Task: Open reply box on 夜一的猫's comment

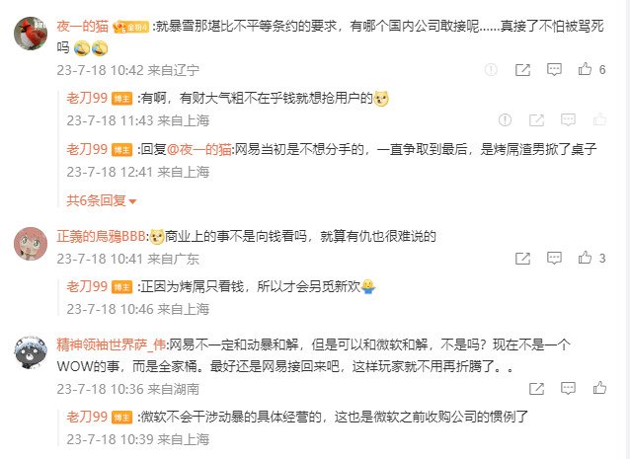Action: (x=554, y=69)
